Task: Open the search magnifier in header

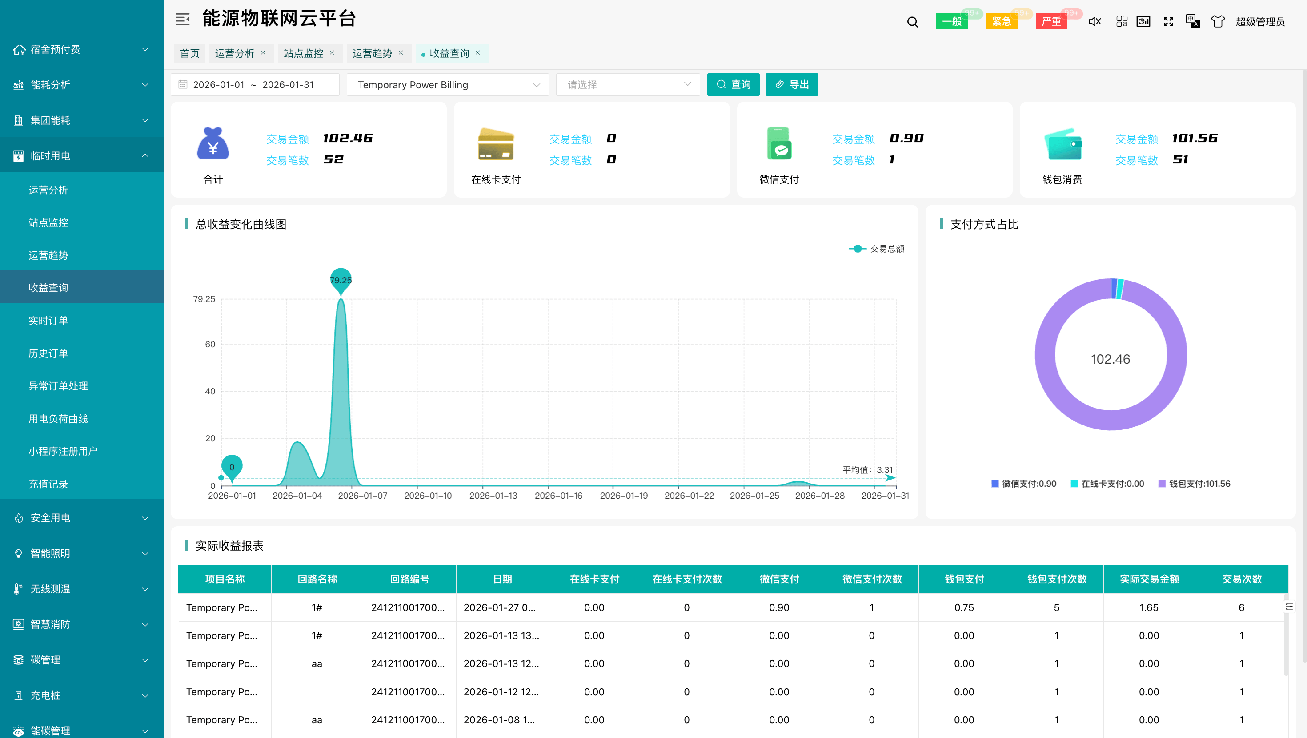Action: (x=912, y=22)
